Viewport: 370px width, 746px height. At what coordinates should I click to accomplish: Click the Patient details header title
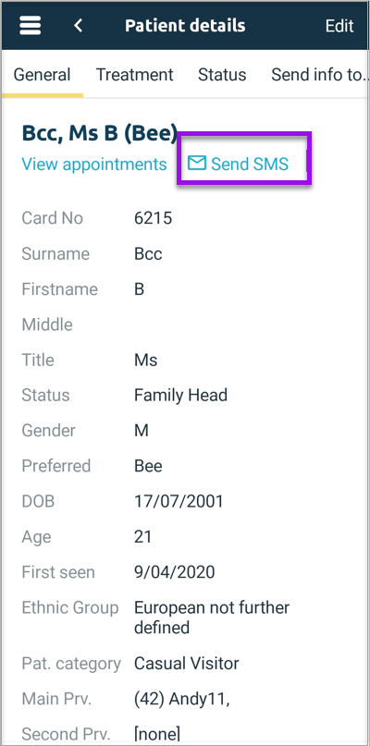(185, 25)
